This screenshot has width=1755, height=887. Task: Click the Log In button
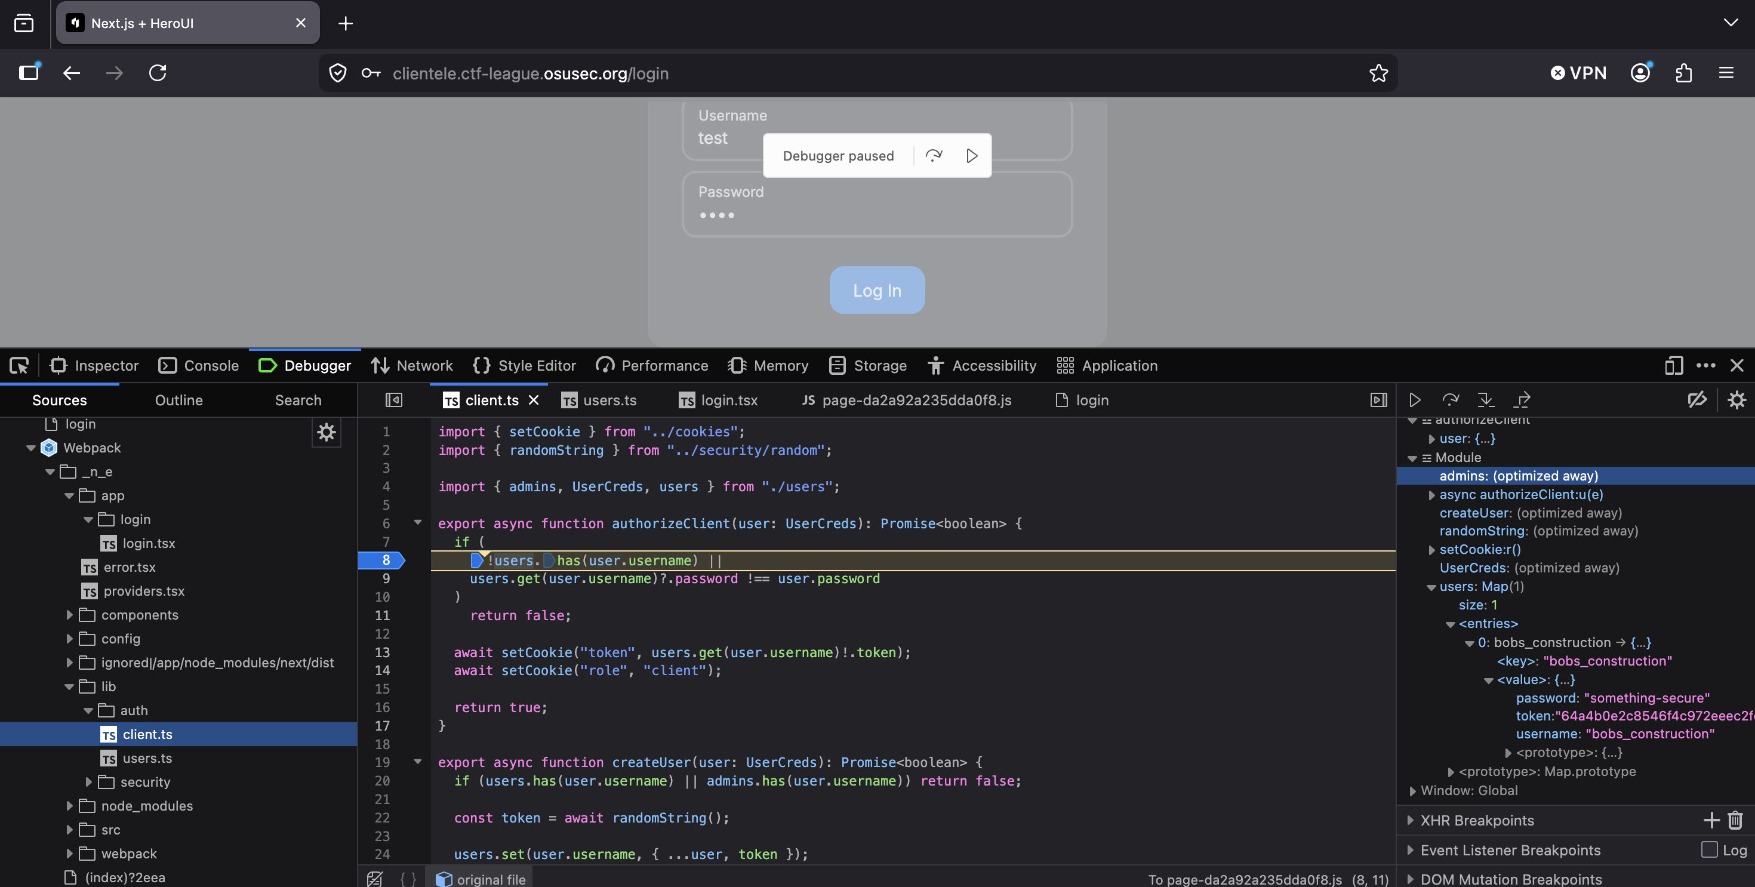[876, 289]
